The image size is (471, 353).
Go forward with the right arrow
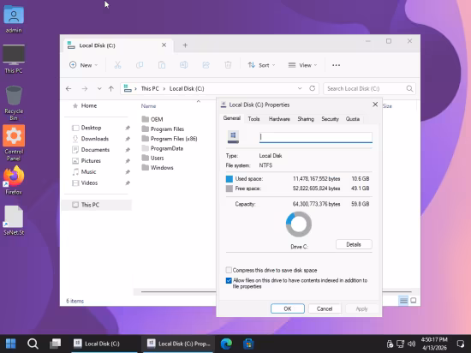click(85, 88)
